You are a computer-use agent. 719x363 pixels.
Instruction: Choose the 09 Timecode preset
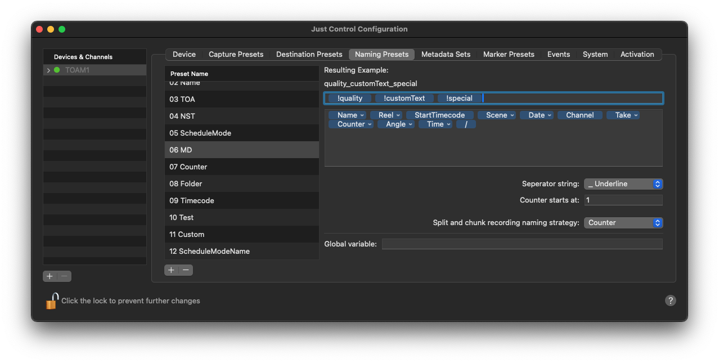coord(242,200)
